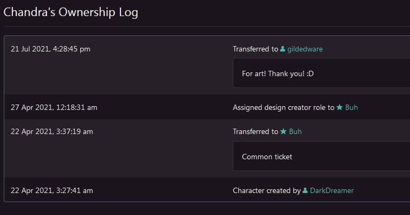Select the 22 Apr 2021, 3:27:41 am timestamp
Image resolution: width=410 pixels, height=215 pixels.
pos(52,190)
